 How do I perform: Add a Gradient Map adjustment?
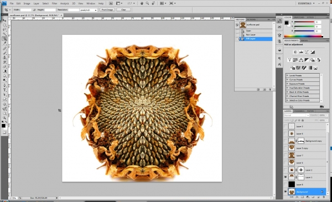click(310, 68)
